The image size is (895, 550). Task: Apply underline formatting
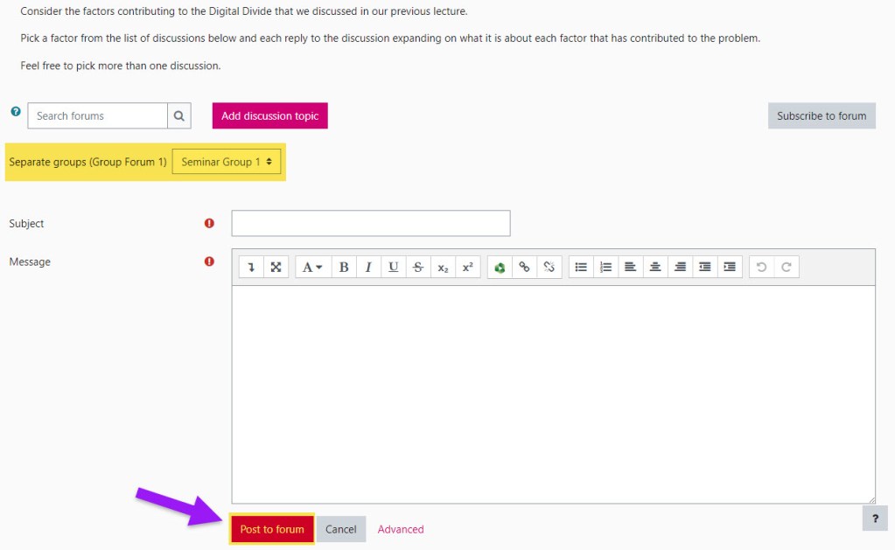coord(393,268)
